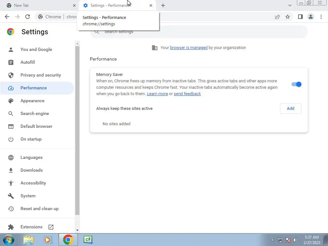Click the browser window Default browser icon
328x246 pixels.
coord(11,126)
